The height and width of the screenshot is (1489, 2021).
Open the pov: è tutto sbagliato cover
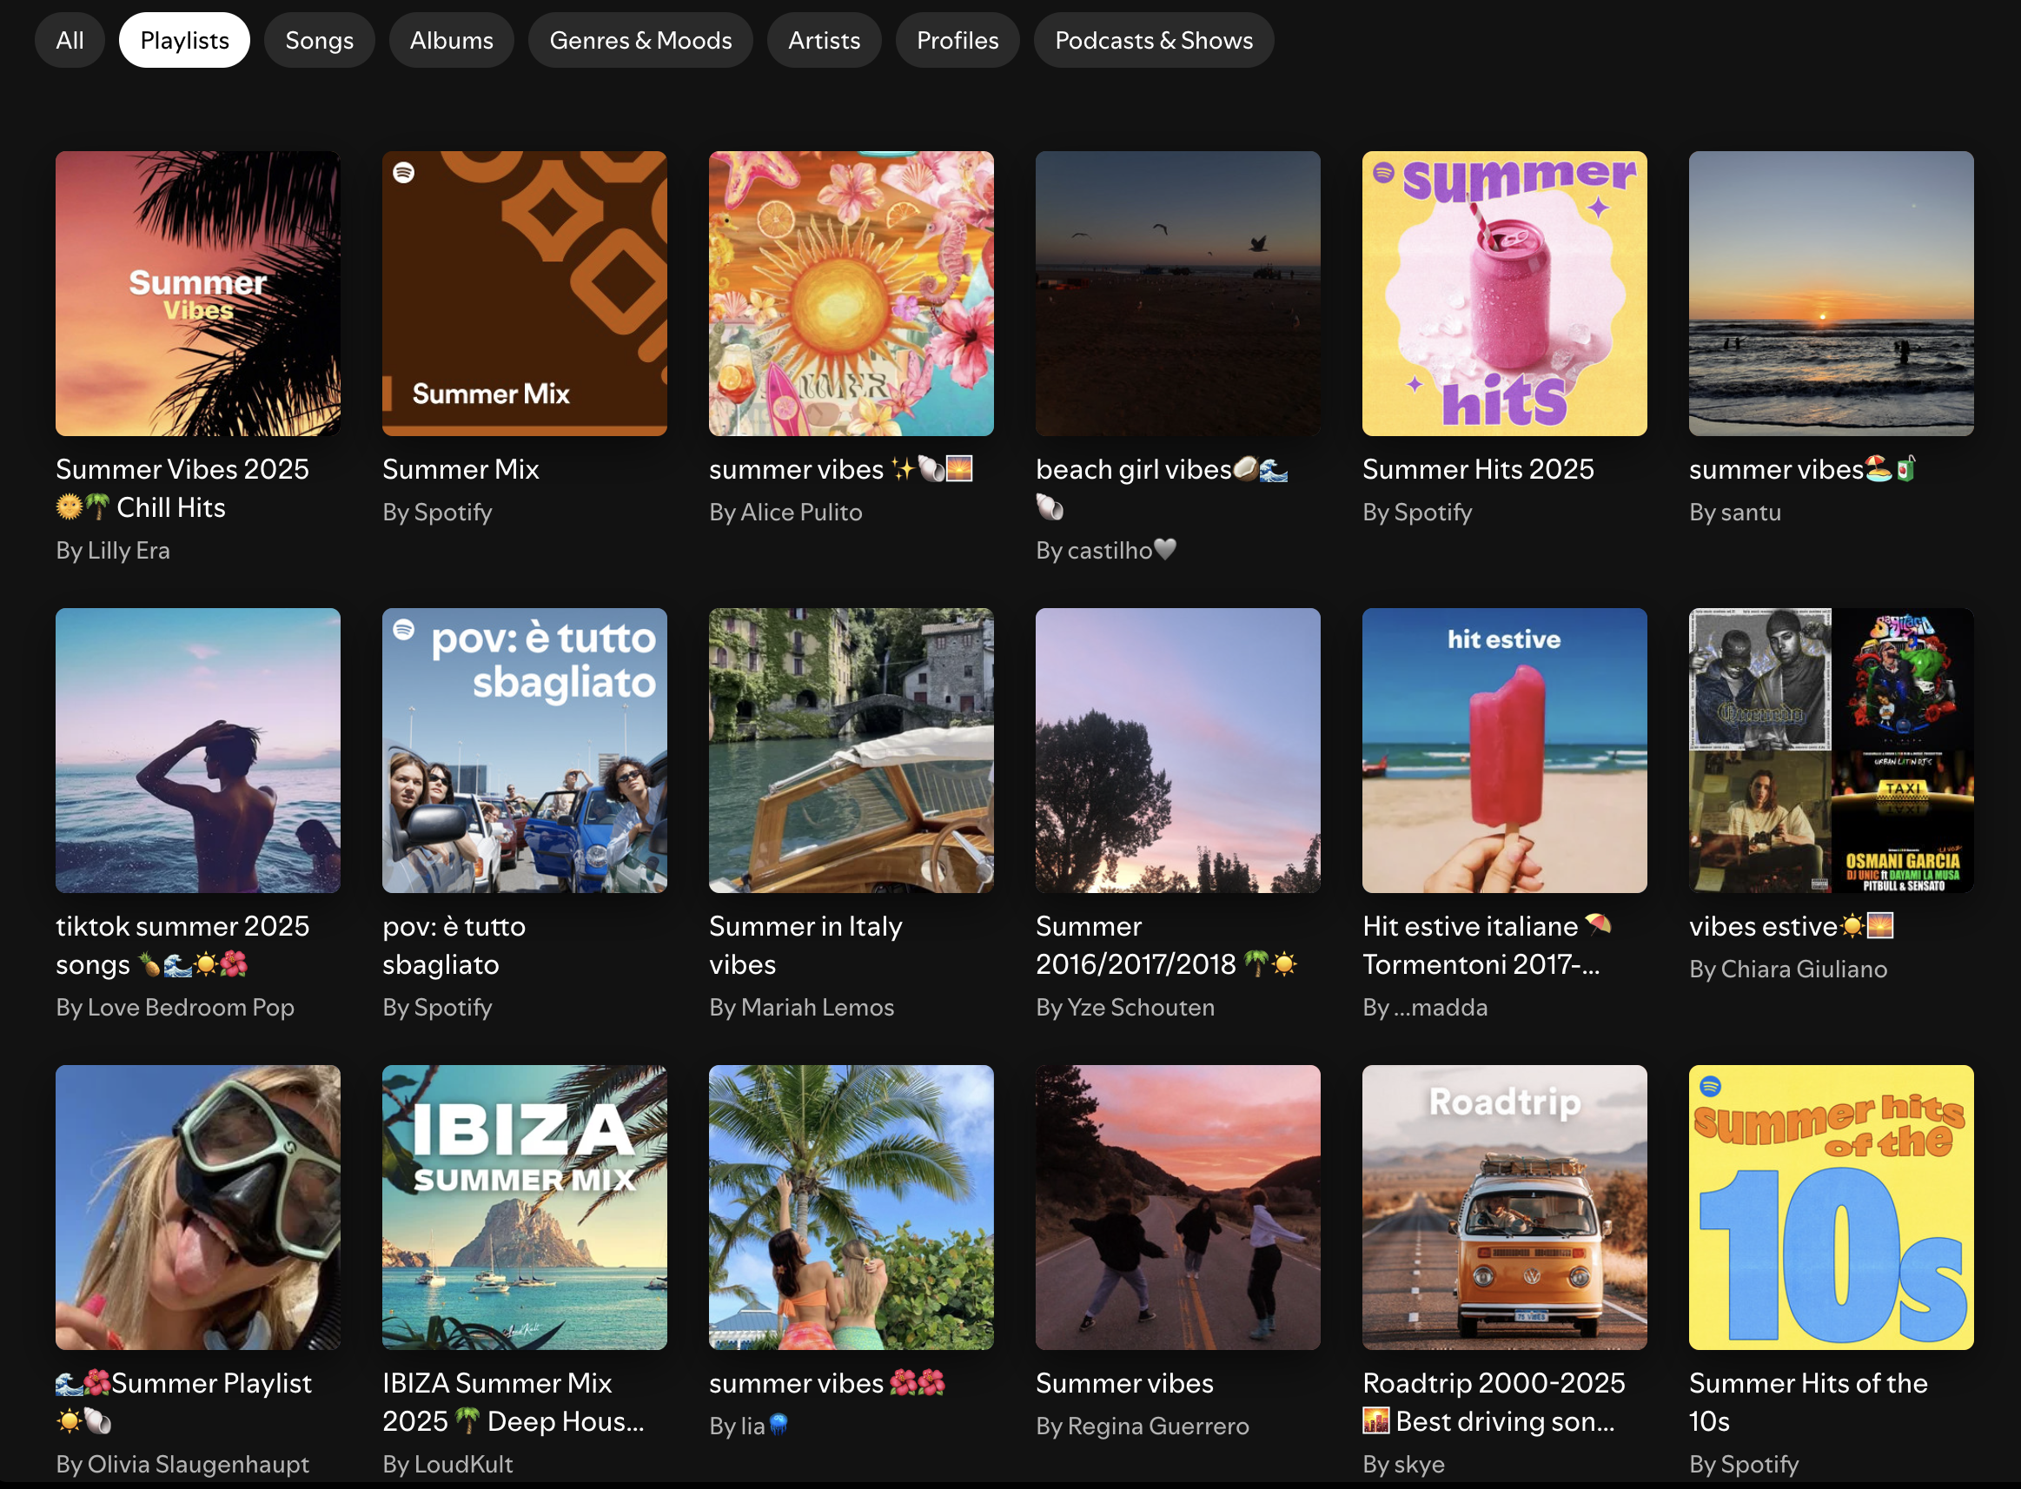click(x=525, y=750)
